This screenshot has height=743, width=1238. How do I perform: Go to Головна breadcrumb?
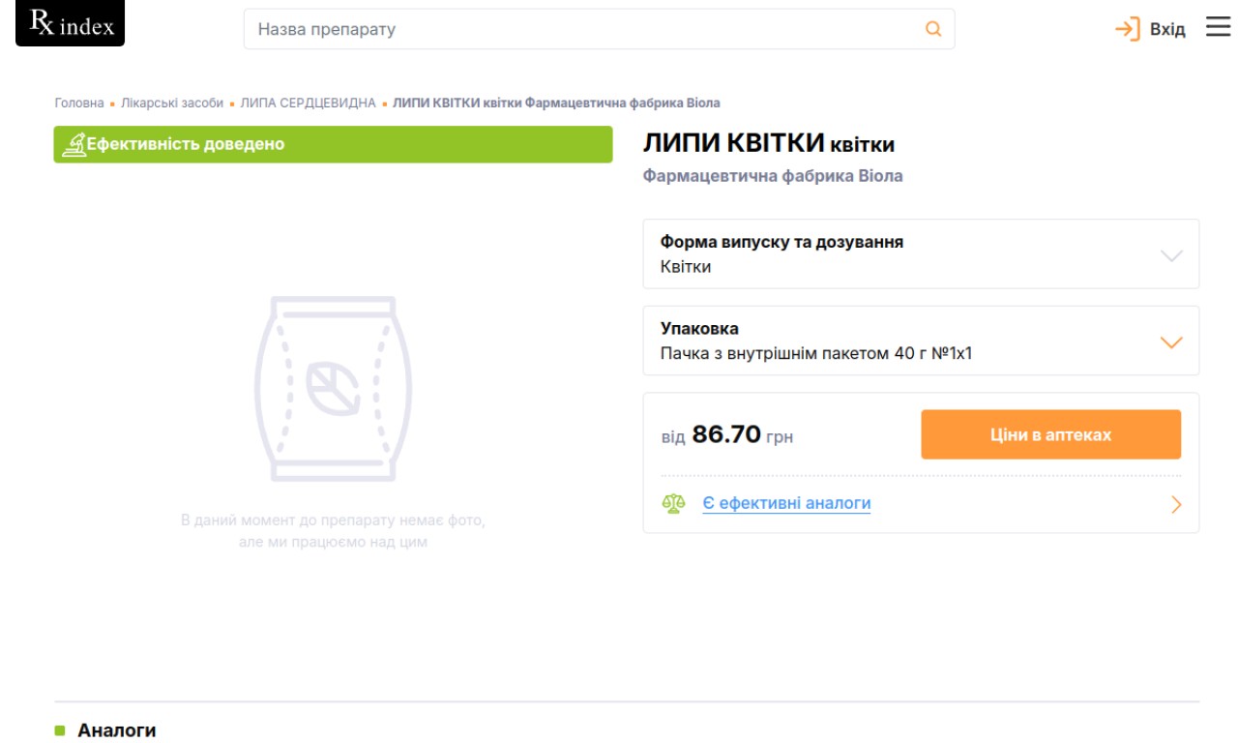(79, 104)
